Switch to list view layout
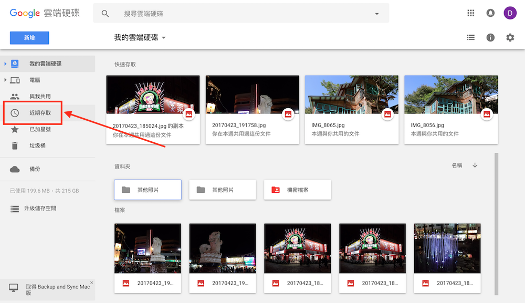This screenshot has height=303, width=525. point(471,37)
